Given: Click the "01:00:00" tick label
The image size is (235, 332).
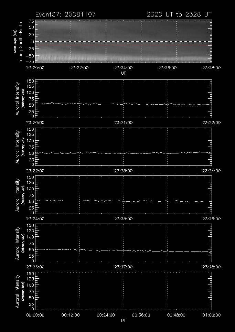Looking at the screenshot, I should click(212, 315).
